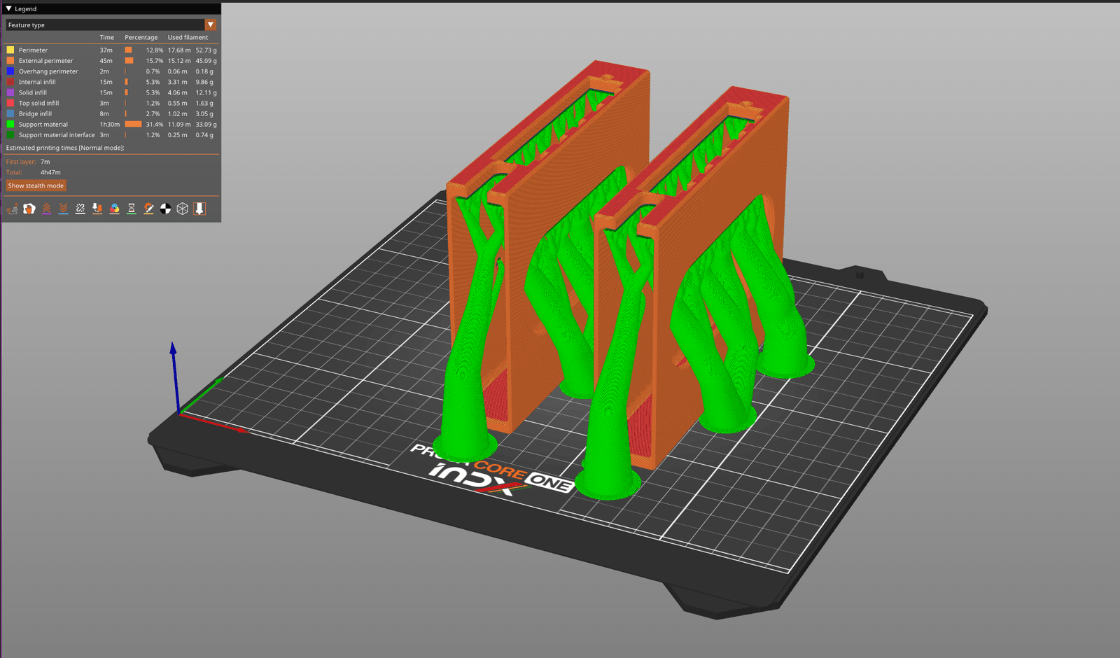Toggle print pauses hourglass icon

coord(131,209)
